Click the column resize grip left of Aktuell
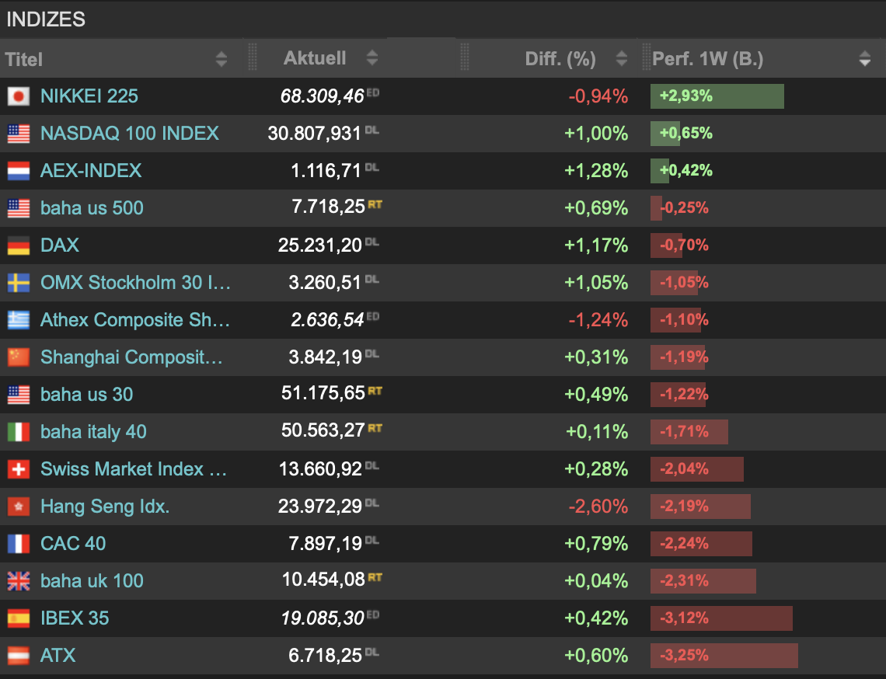 [253, 57]
